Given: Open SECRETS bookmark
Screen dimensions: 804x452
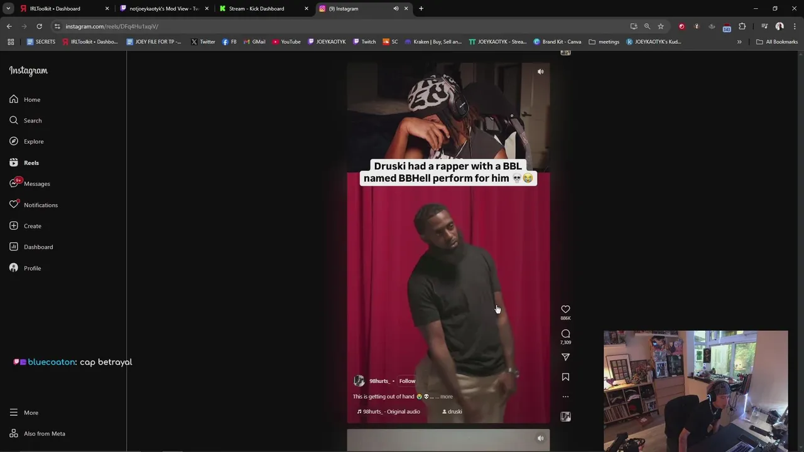Looking at the screenshot, I should pos(41,42).
